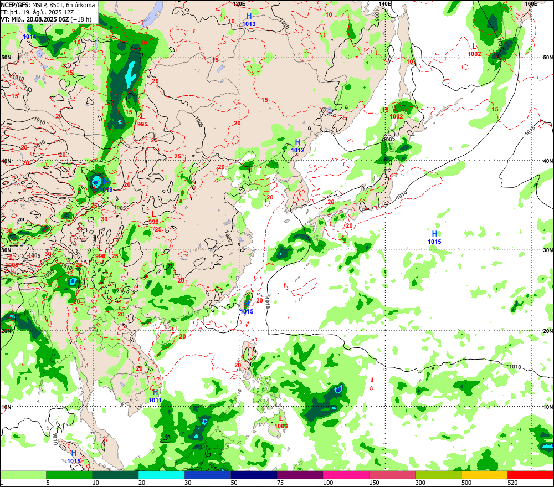Click the H 1012 label near Korea
This screenshot has height=487, width=554.
click(298, 146)
